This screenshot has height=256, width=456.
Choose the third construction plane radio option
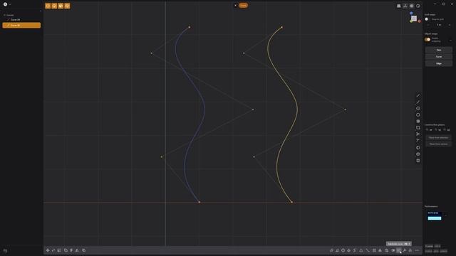447,129
